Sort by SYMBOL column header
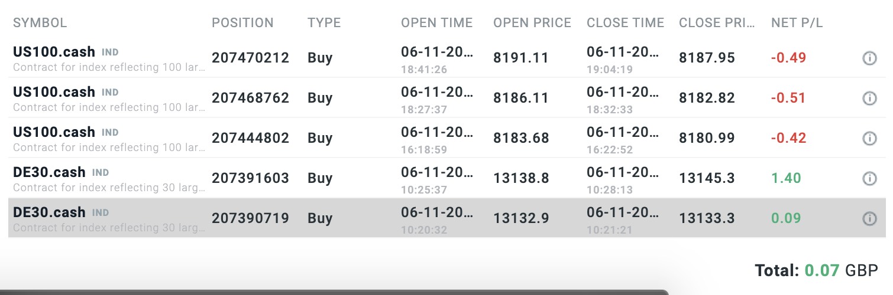Screen dimensions: 893x295 (x=40, y=23)
